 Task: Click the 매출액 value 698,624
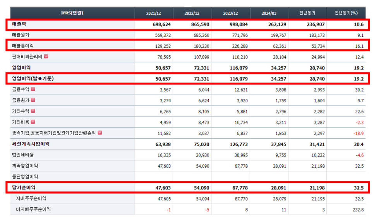162,24
